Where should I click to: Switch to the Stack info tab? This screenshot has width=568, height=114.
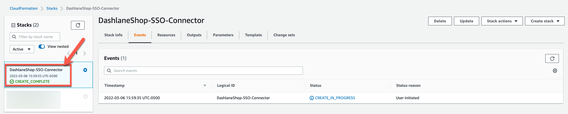pos(113,35)
